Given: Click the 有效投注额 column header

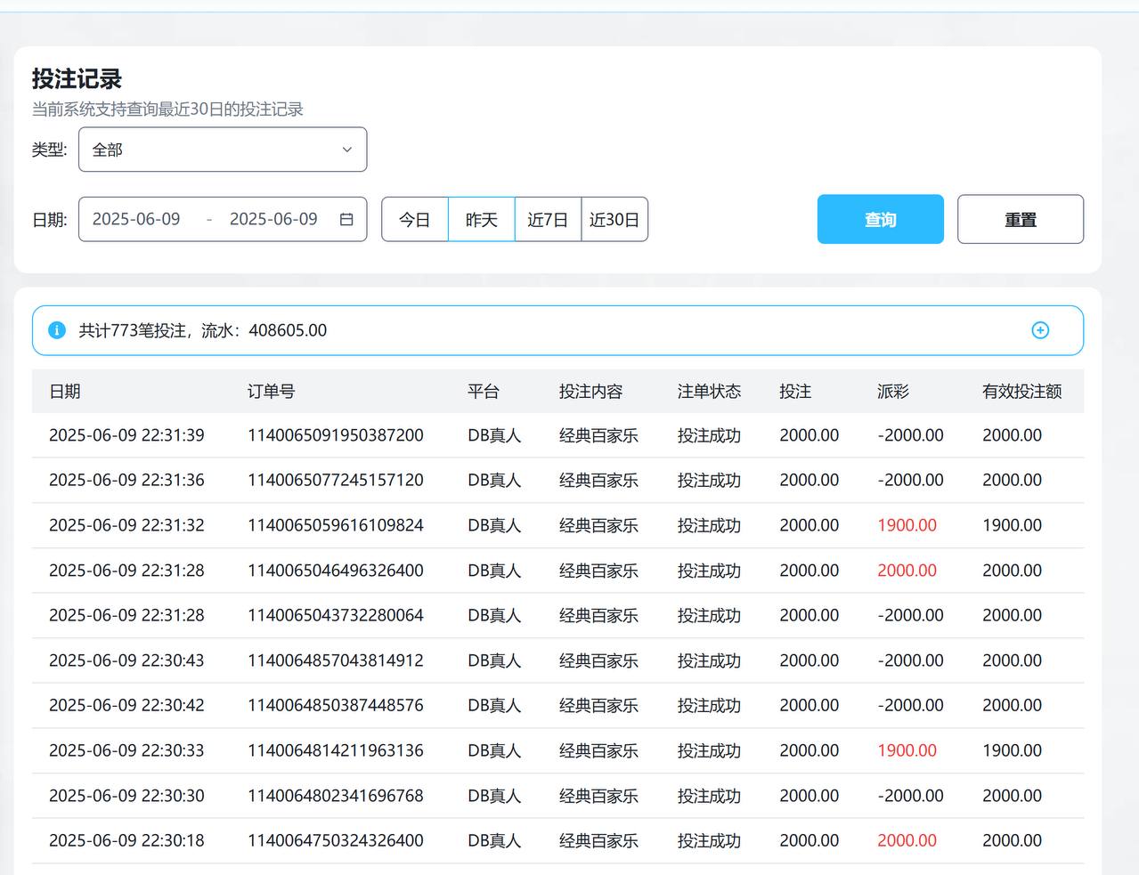Looking at the screenshot, I should (1021, 392).
